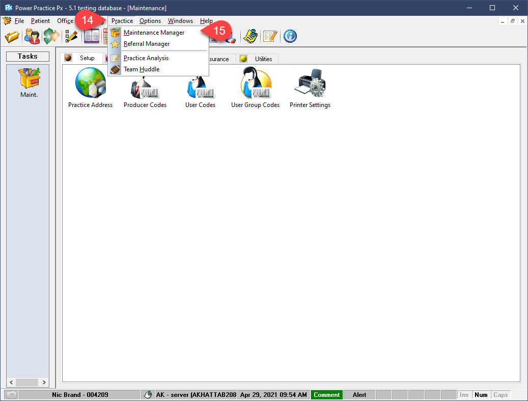The width and height of the screenshot is (528, 401).
Task: Open the Office menu
Action: pos(65,21)
